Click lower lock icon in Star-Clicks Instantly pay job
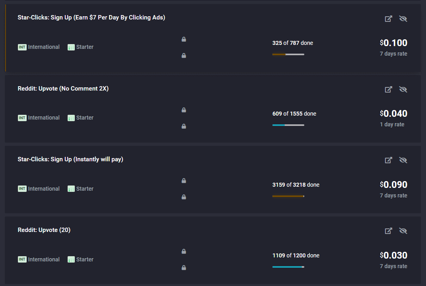Screen dimensions: 426x286 [x=184, y=197]
